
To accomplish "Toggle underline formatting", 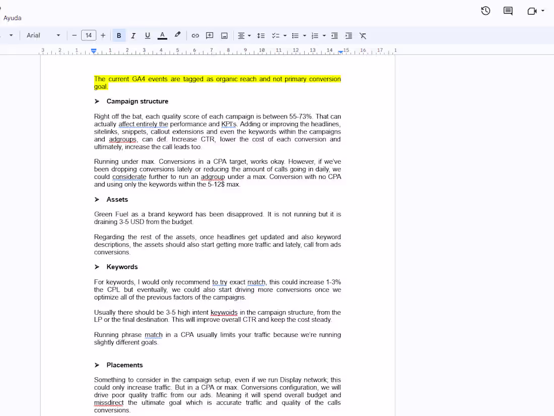I will pyautogui.click(x=148, y=35).
